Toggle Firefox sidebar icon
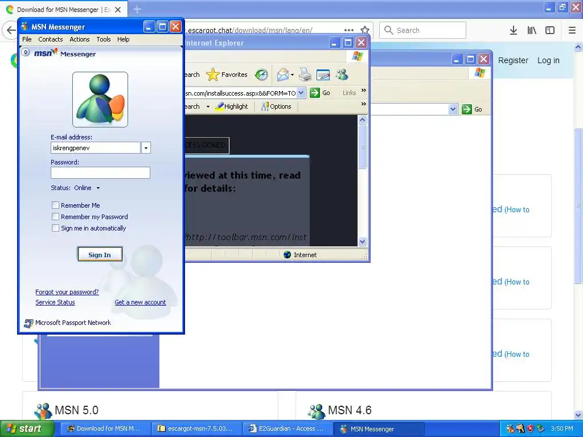Image resolution: width=583 pixels, height=437 pixels. pyautogui.click(x=550, y=30)
